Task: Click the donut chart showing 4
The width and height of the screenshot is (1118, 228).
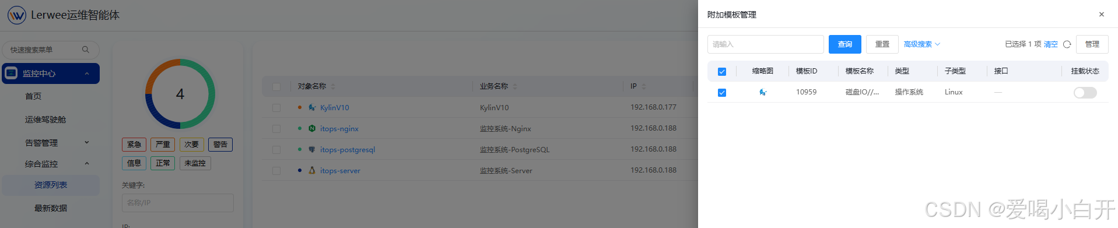Action: (180, 94)
